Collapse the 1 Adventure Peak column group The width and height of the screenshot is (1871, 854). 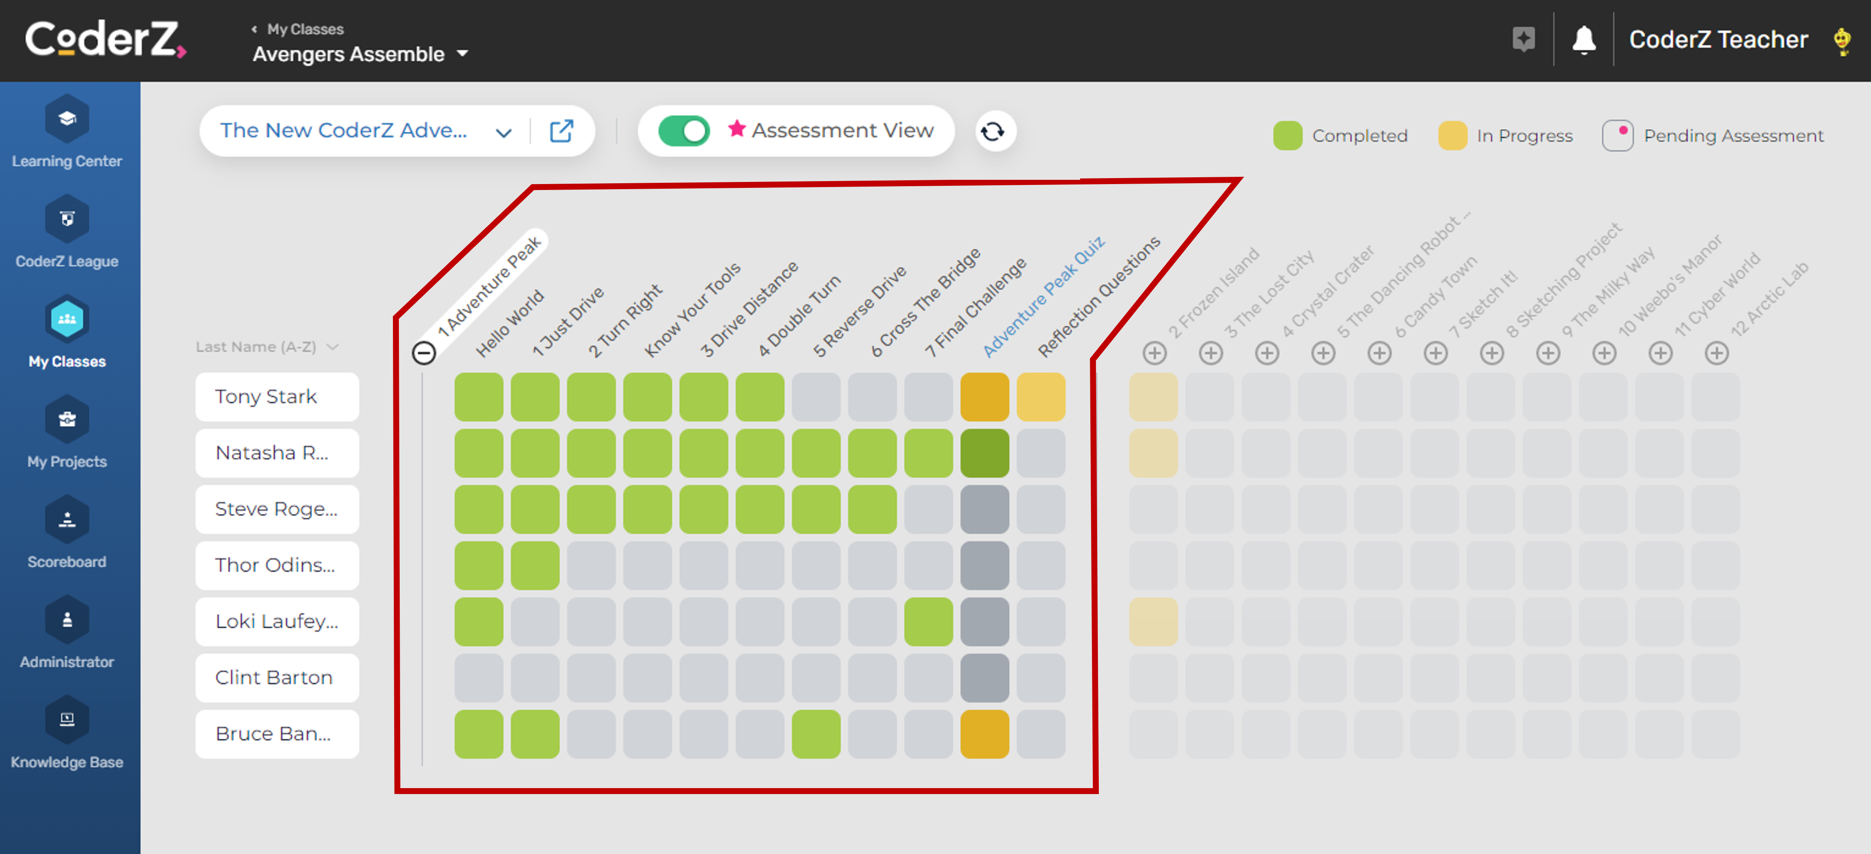[x=424, y=353]
